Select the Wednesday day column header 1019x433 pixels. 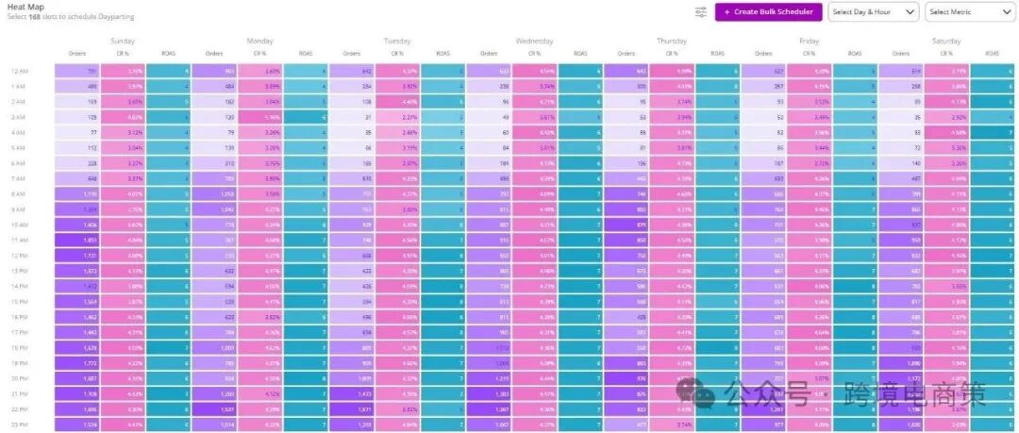click(534, 41)
